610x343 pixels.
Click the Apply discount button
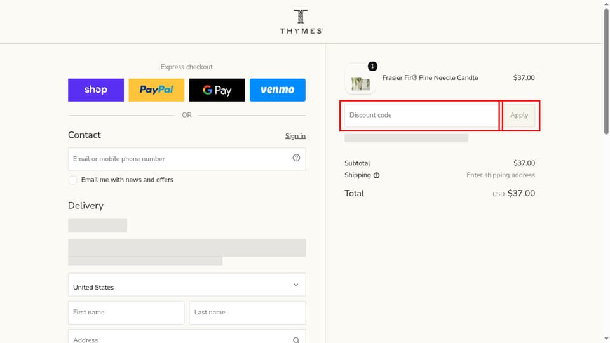tap(519, 116)
